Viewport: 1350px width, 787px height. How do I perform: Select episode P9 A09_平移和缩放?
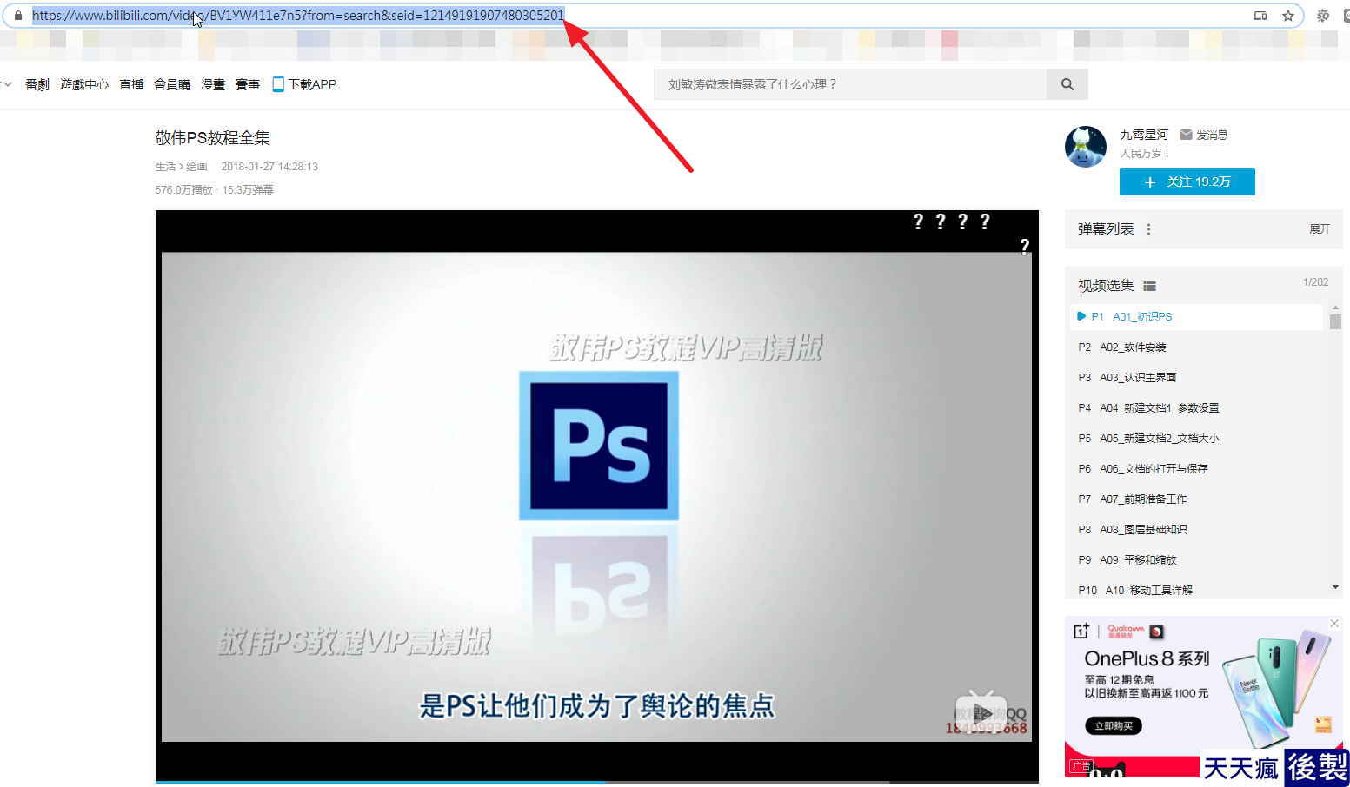coord(1198,559)
